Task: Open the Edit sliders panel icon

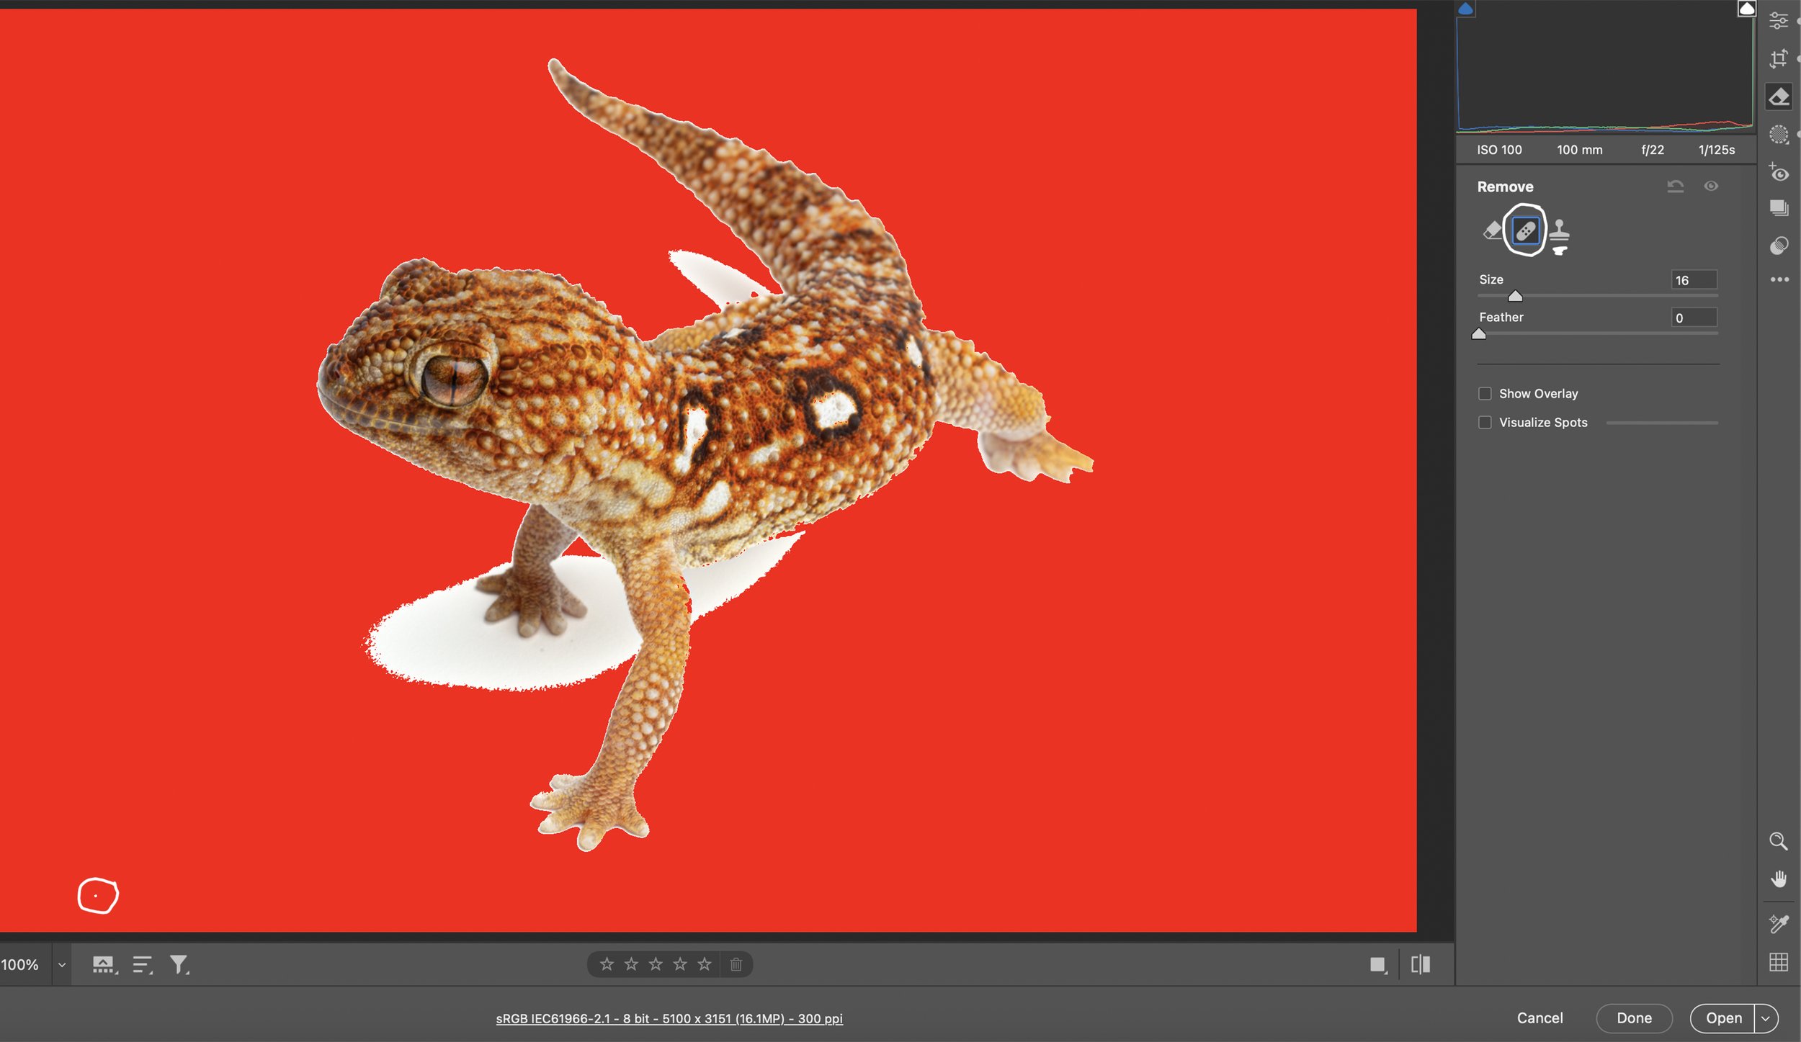Action: coord(1779,20)
